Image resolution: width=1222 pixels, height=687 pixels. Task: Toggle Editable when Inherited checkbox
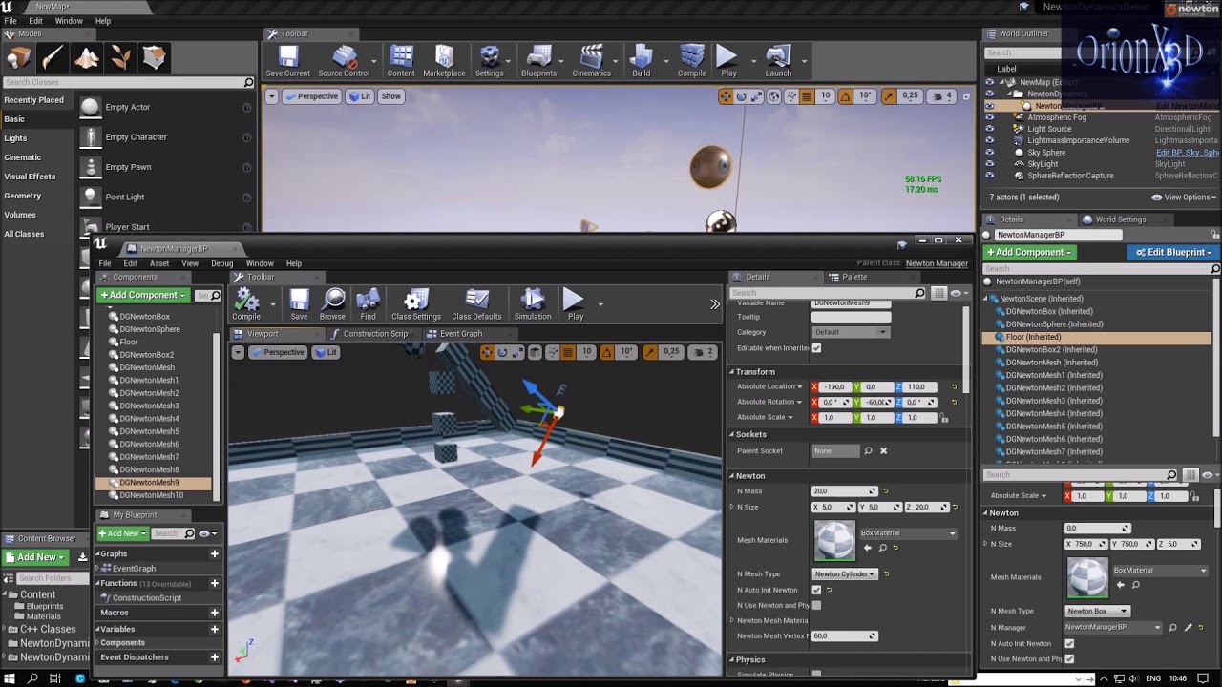(816, 348)
